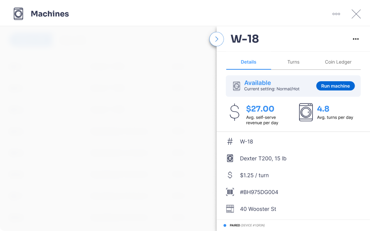Open the machine options menu beside W-18
This screenshot has height=231, width=370.
point(355,38)
